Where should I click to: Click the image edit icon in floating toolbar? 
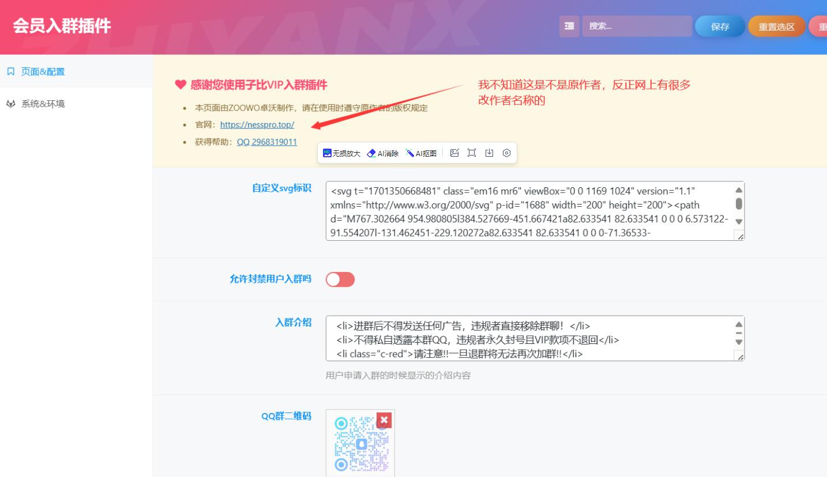tap(455, 153)
